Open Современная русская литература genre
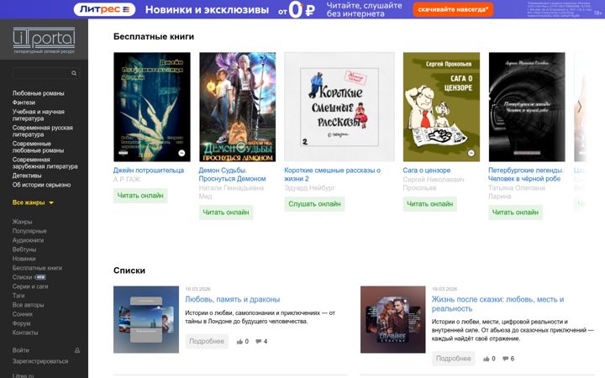The height and width of the screenshot is (378, 605). point(43,131)
